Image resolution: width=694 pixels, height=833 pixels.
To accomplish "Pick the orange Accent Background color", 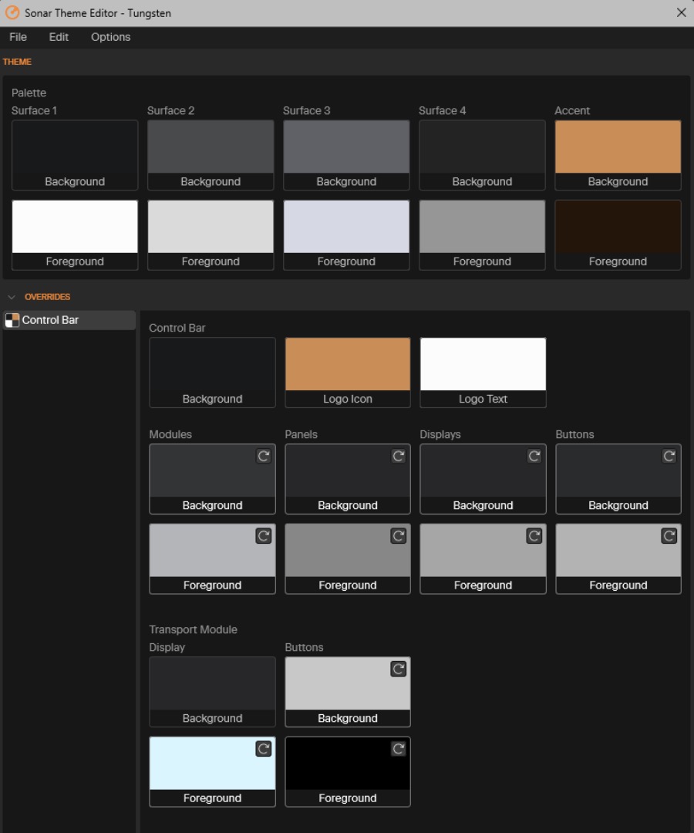I will coord(618,155).
